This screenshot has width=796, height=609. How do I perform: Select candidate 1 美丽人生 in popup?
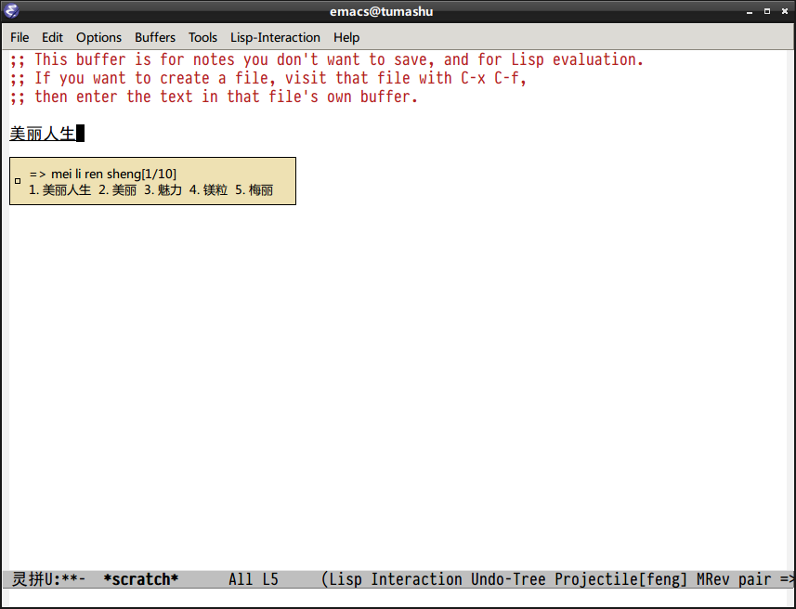click(59, 190)
